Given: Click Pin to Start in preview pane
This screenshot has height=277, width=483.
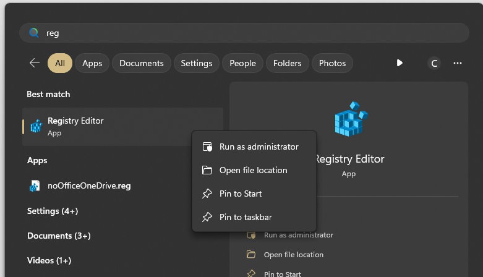Looking at the screenshot, I should coord(283,274).
